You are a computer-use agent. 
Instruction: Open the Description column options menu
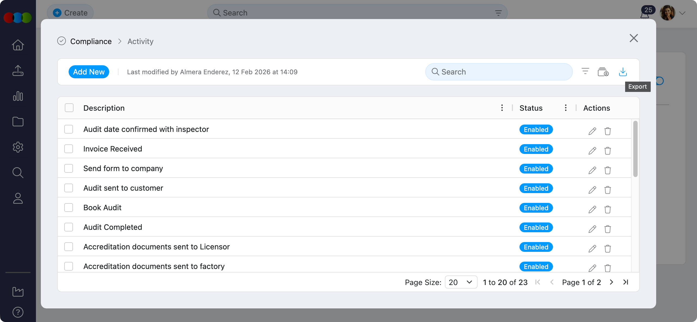(502, 108)
